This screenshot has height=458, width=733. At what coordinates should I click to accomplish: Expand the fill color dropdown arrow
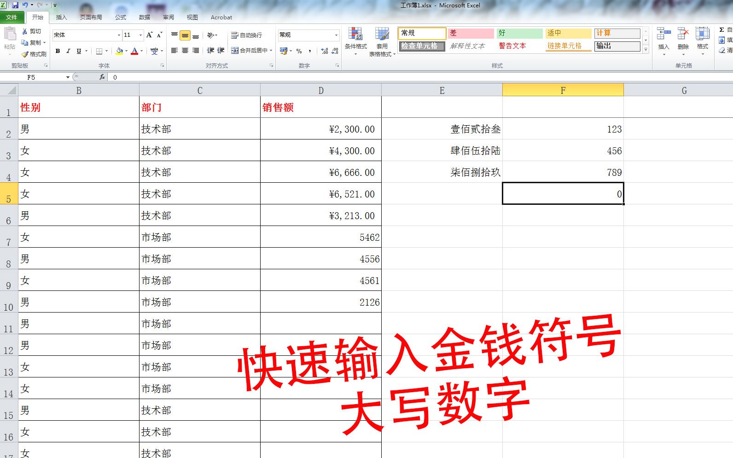[x=126, y=51]
